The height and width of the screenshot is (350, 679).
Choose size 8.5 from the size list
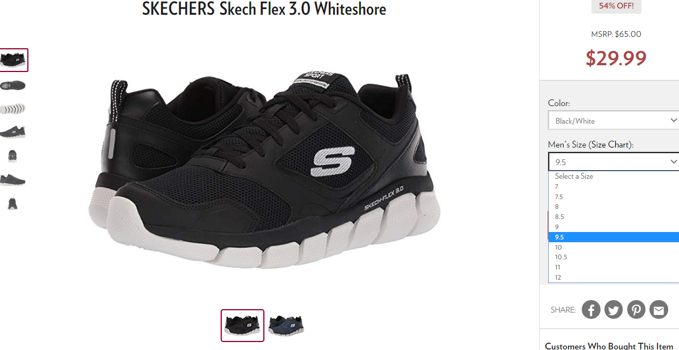point(614,217)
